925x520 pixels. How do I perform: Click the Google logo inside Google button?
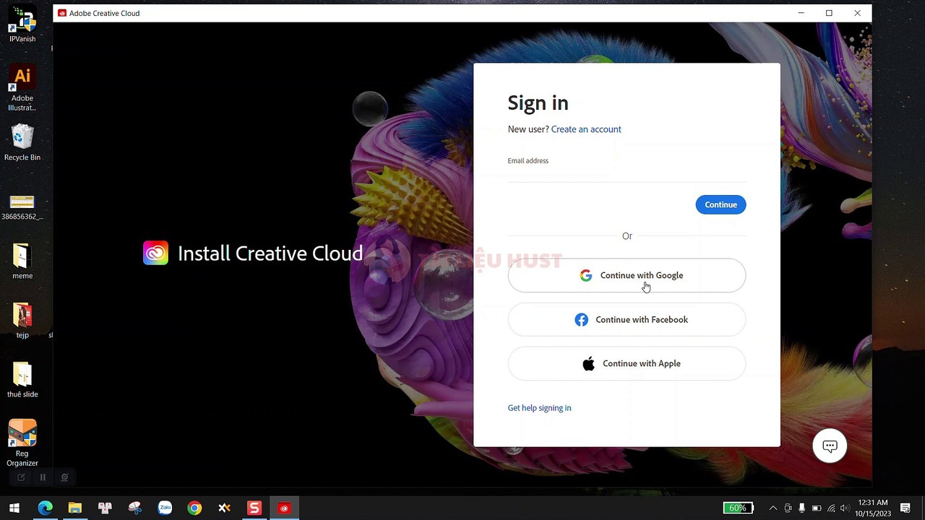pyautogui.click(x=586, y=275)
